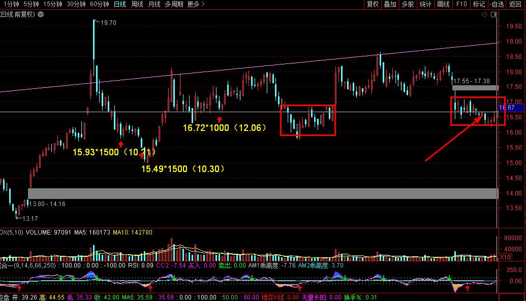This screenshot has height=301, width=526.
Task: Click the 博弈K线: 0.00 label
Action: [281, 297]
